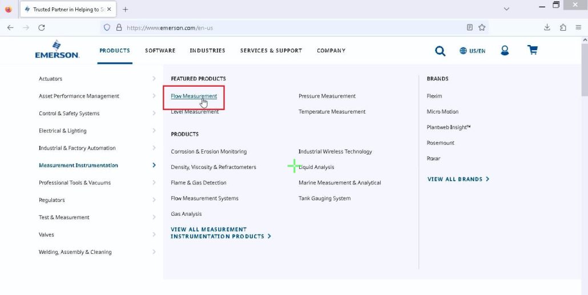Open Industrial Wireless Technology link
Image resolution: width=588 pixels, height=295 pixels.
pos(335,151)
